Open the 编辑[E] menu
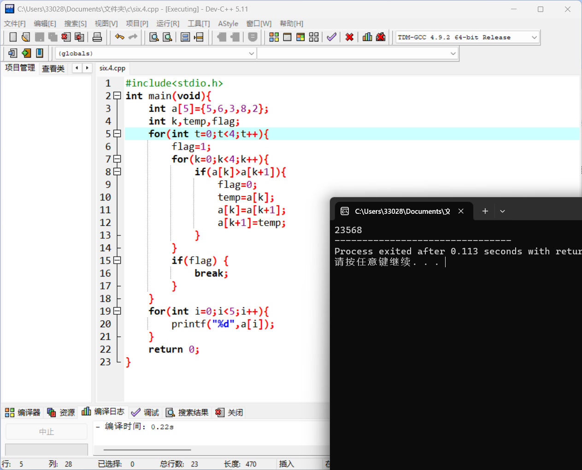 (x=45, y=23)
